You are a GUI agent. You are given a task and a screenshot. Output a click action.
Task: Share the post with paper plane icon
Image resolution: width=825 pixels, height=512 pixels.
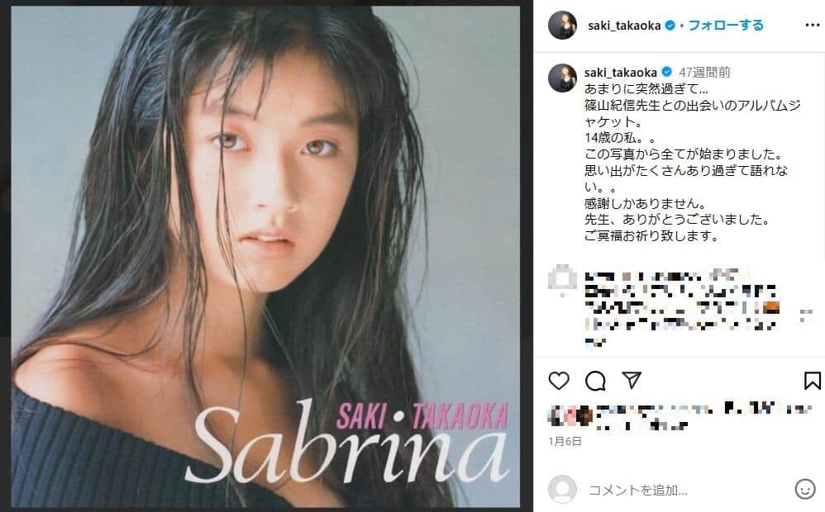632,380
